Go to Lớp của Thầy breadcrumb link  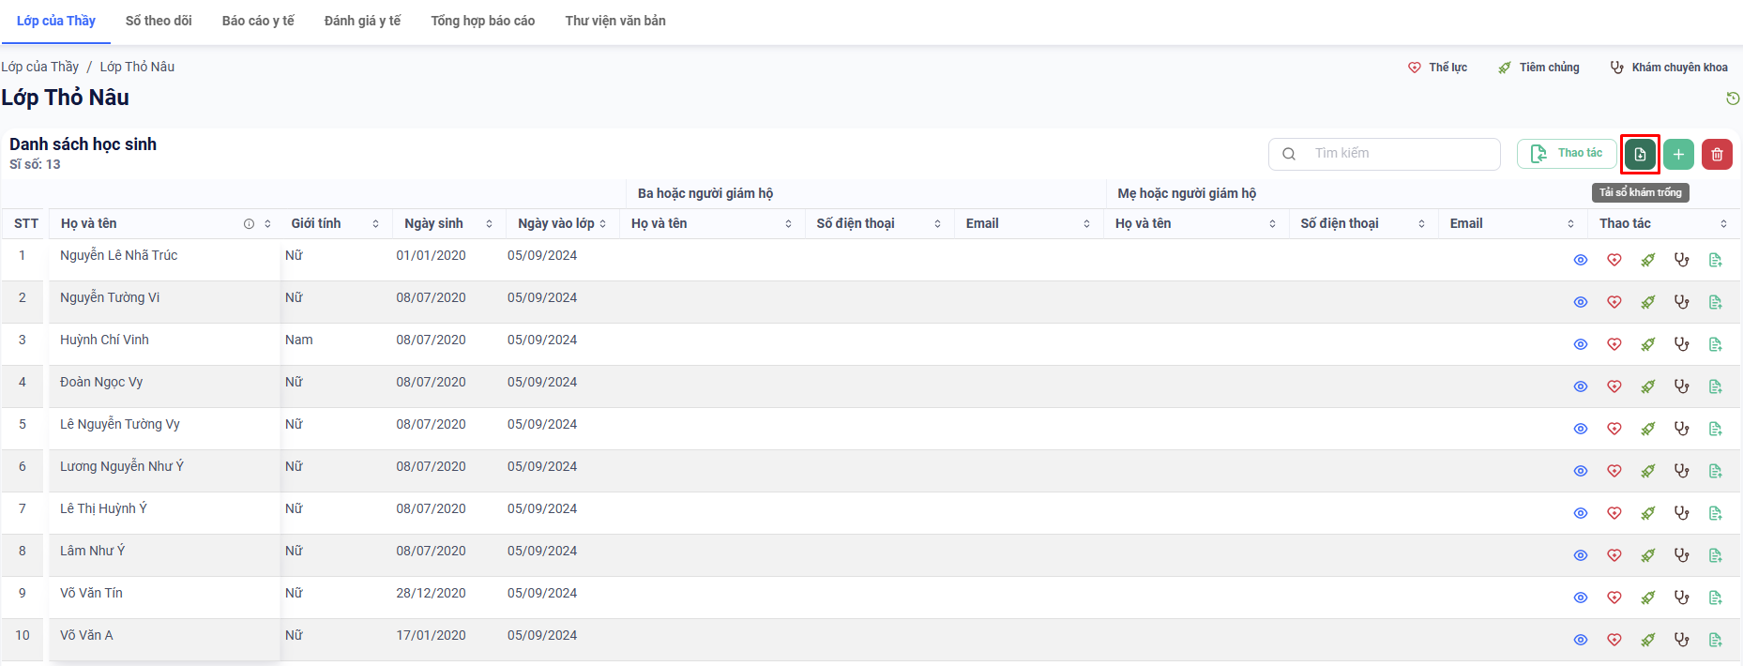(40, 67)
